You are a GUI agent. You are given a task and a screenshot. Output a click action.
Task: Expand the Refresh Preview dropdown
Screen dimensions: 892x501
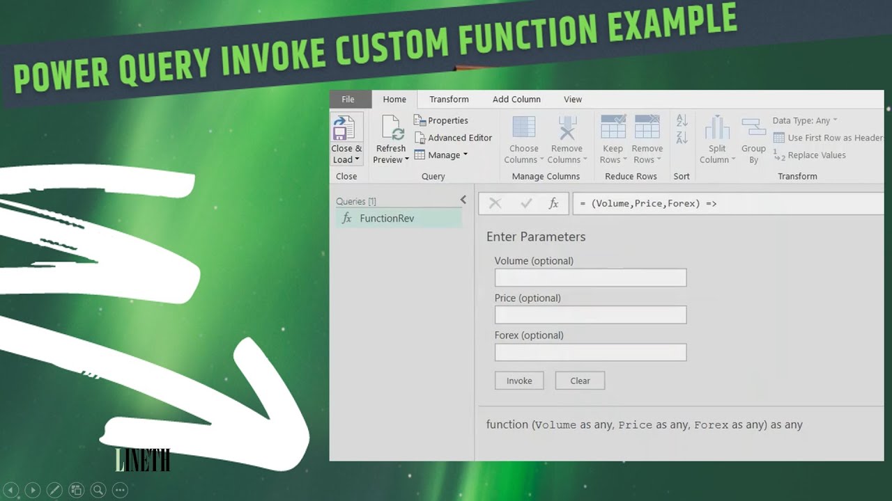click(407, 160)
